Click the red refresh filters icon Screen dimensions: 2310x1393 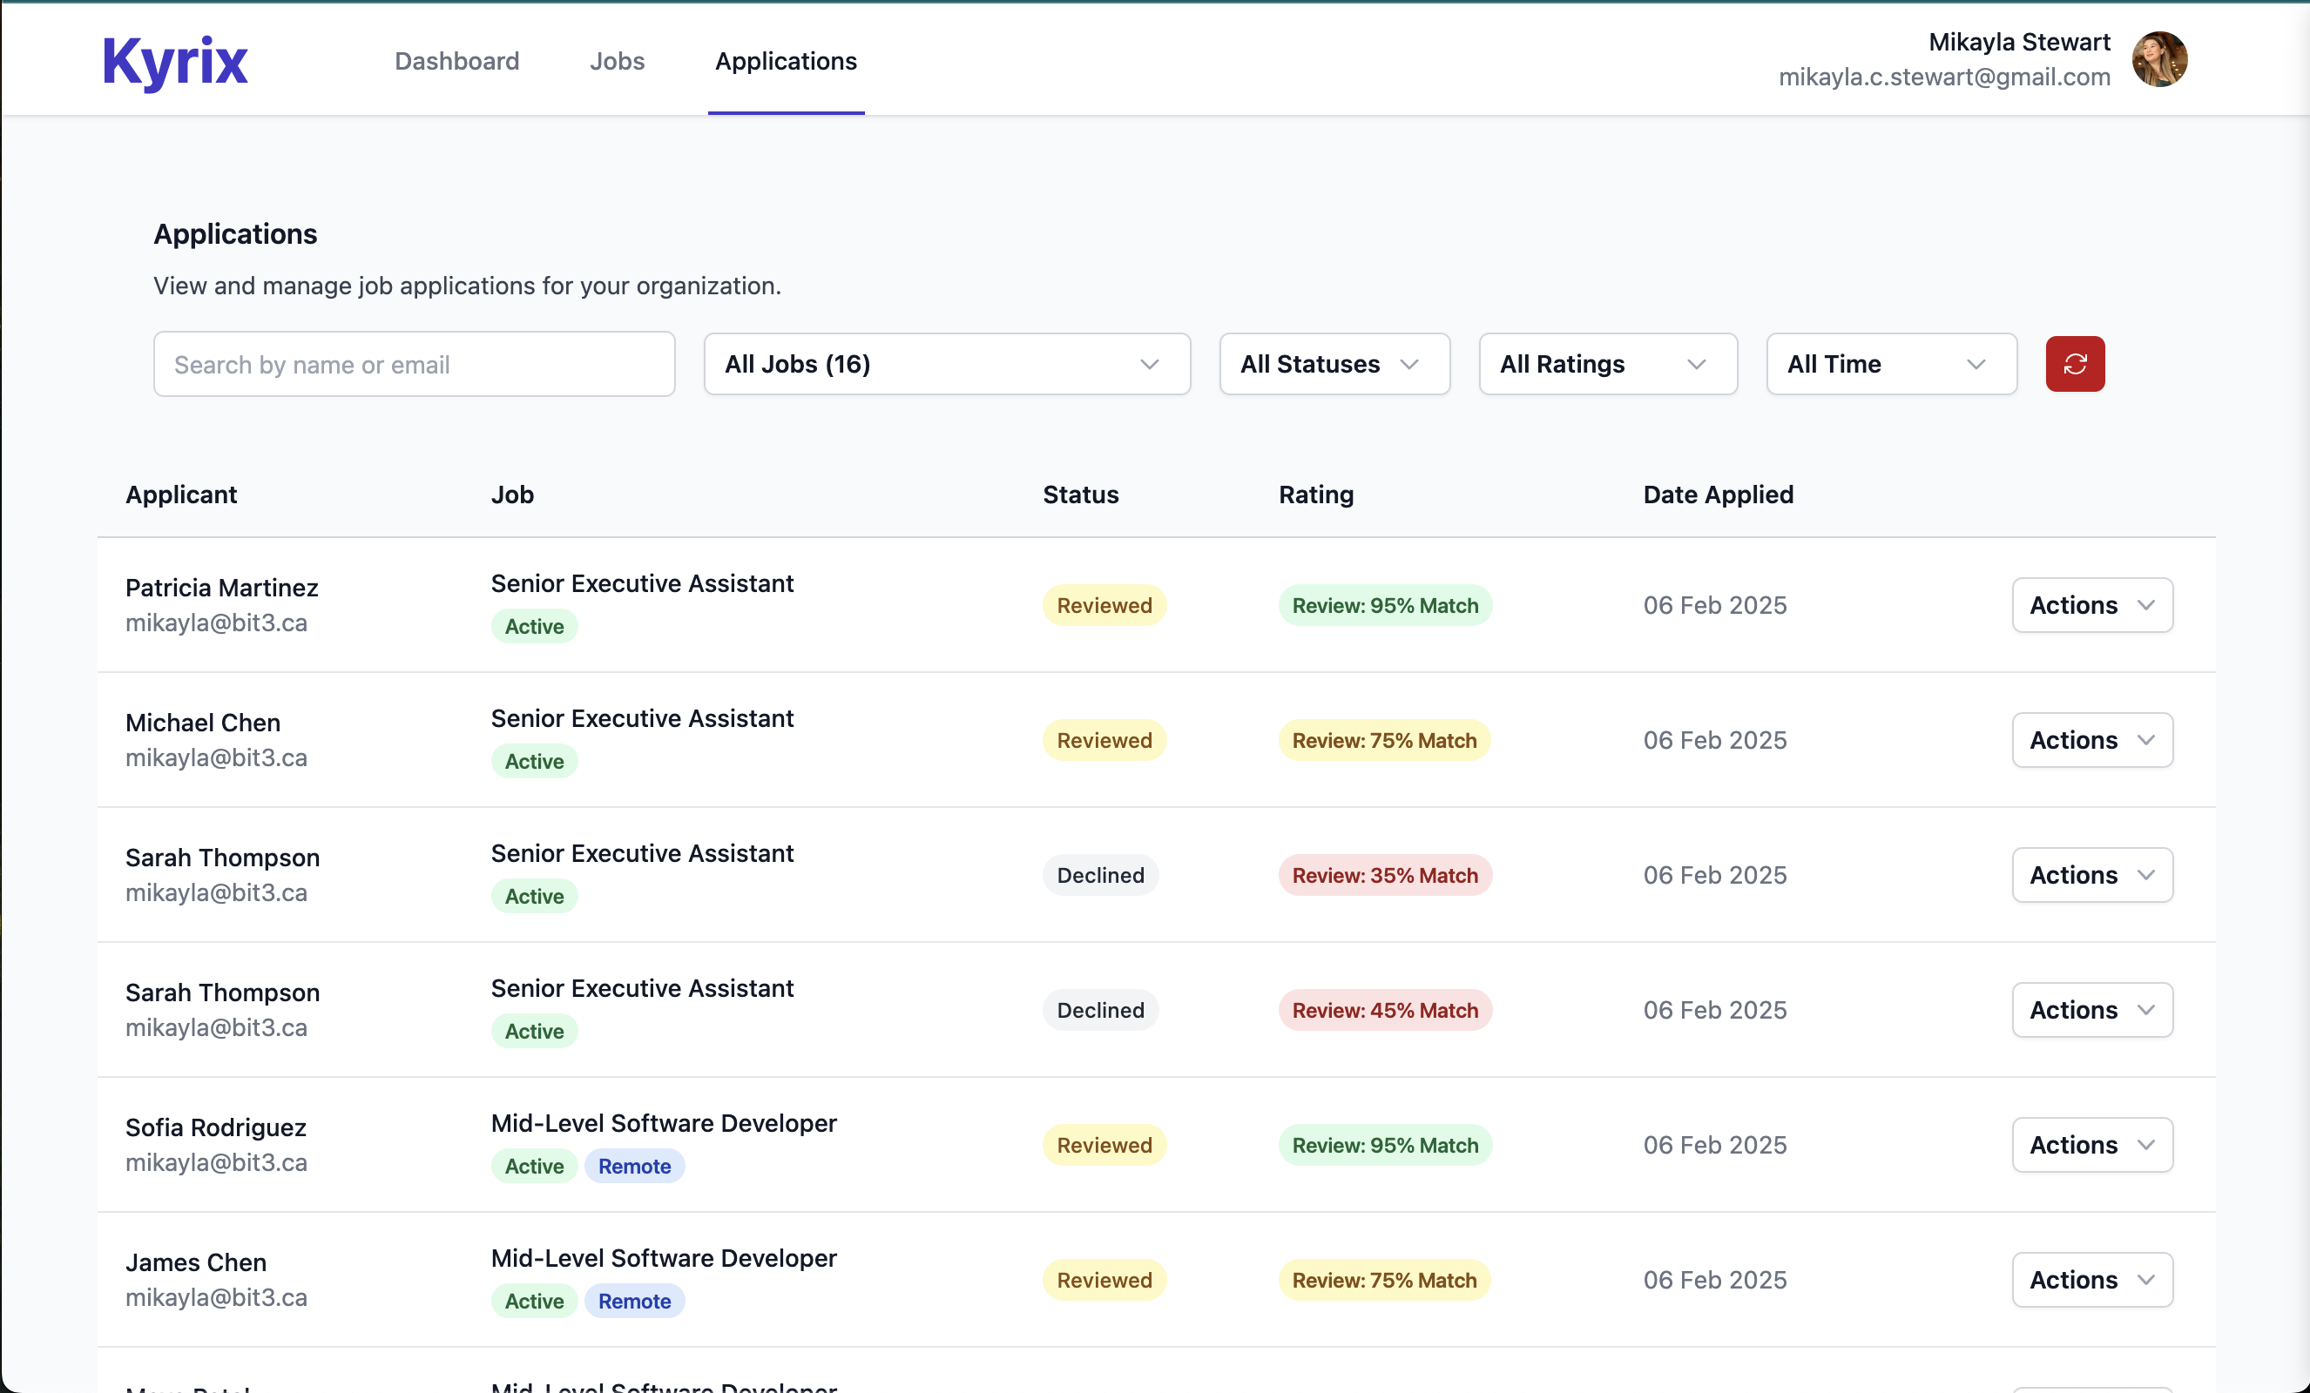2074,363
